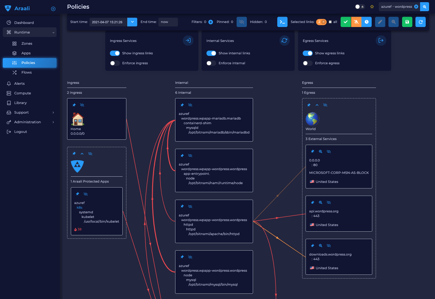Click the Araali logo
The image size is (435, 299).
click(17, 8)
